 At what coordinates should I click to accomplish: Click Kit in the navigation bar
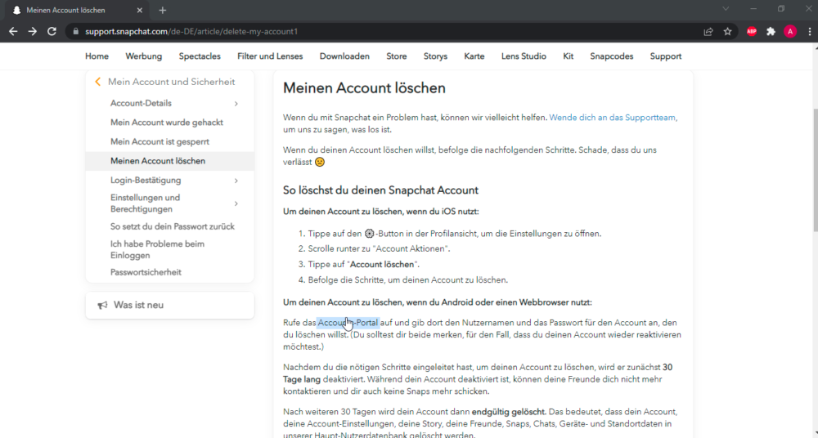(x=569, y=56)
